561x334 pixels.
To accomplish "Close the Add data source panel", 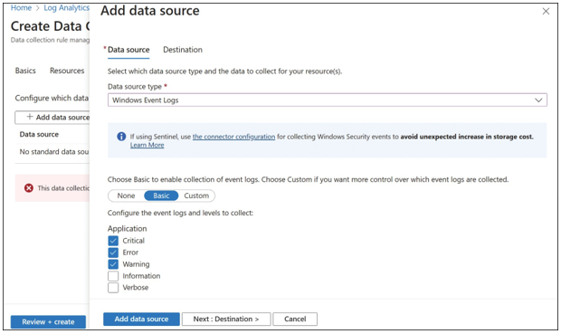I will [x=546, y=12].
